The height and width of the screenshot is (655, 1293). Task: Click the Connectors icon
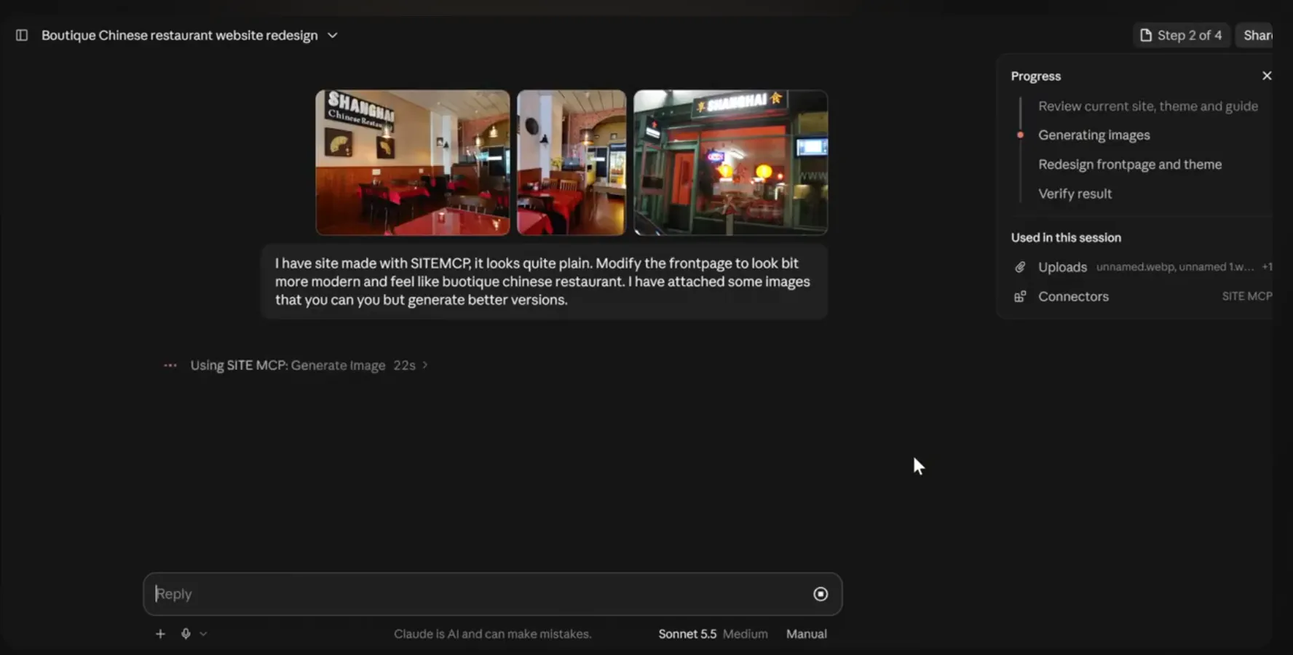pyautogui.click(x=1020, y=296)
